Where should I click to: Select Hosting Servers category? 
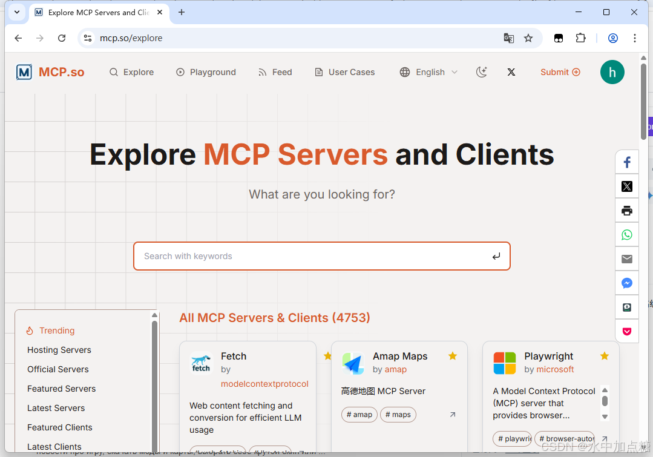[59, 350]
